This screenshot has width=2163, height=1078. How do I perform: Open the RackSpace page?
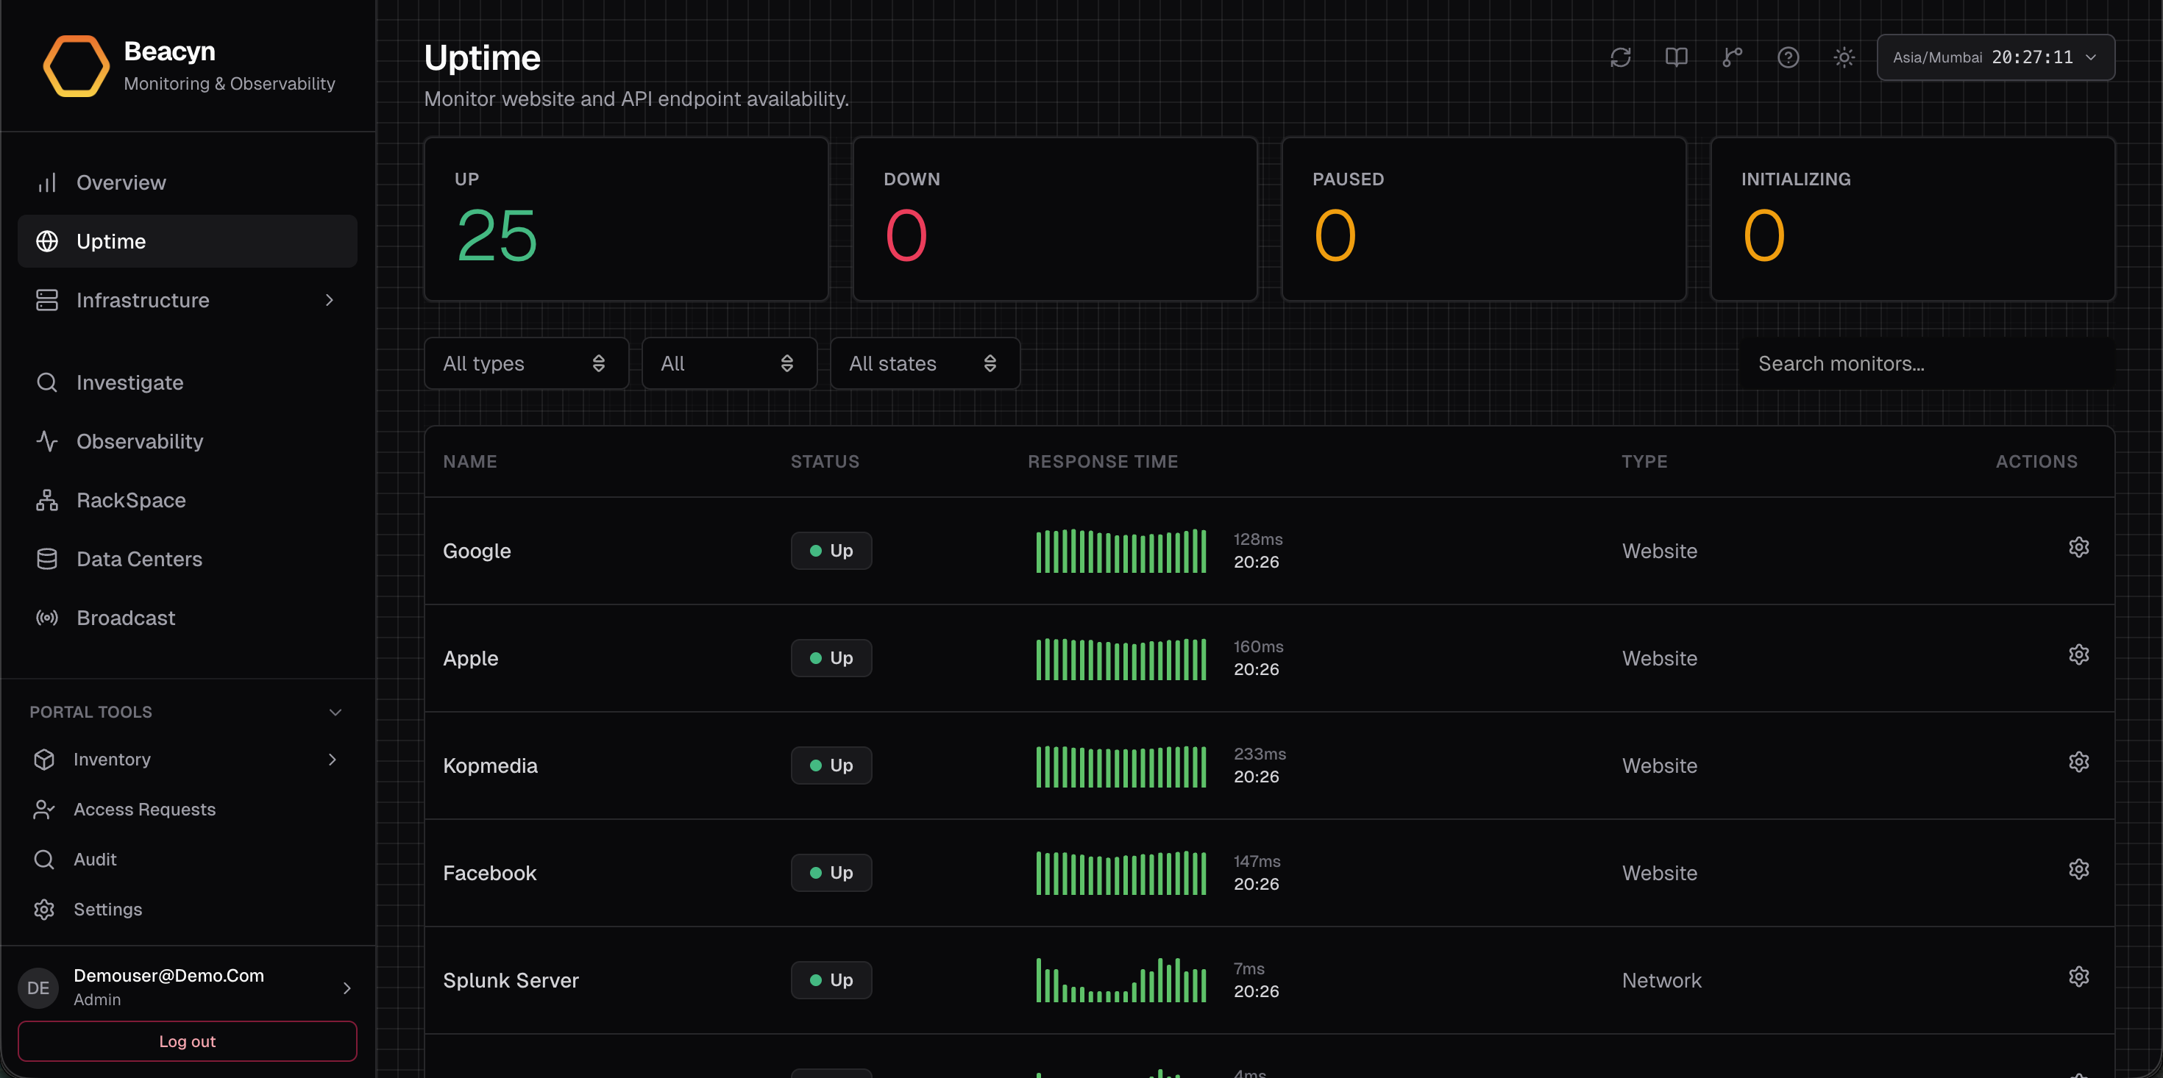click(188, 499)
